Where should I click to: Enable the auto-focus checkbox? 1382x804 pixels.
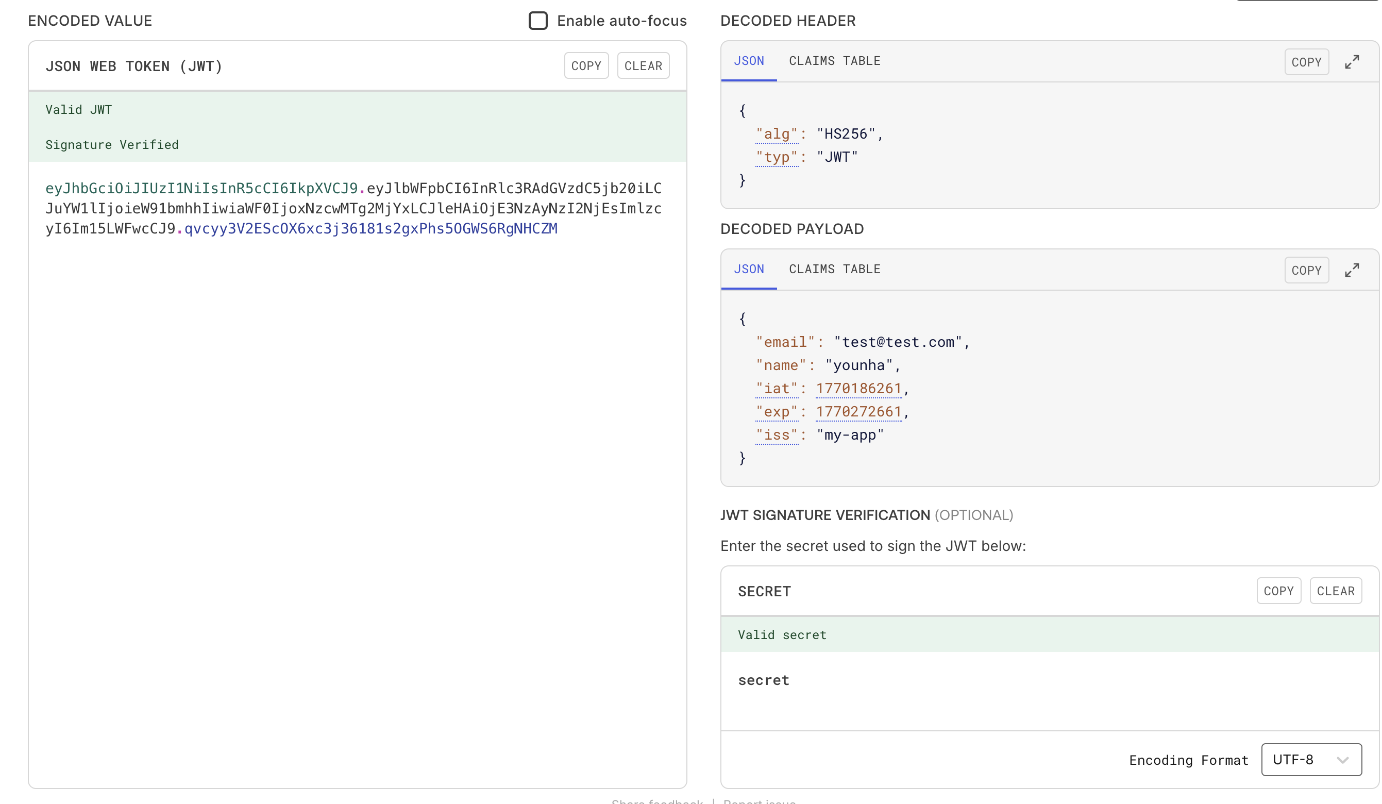pyautogui.click(x=538, y=21)
